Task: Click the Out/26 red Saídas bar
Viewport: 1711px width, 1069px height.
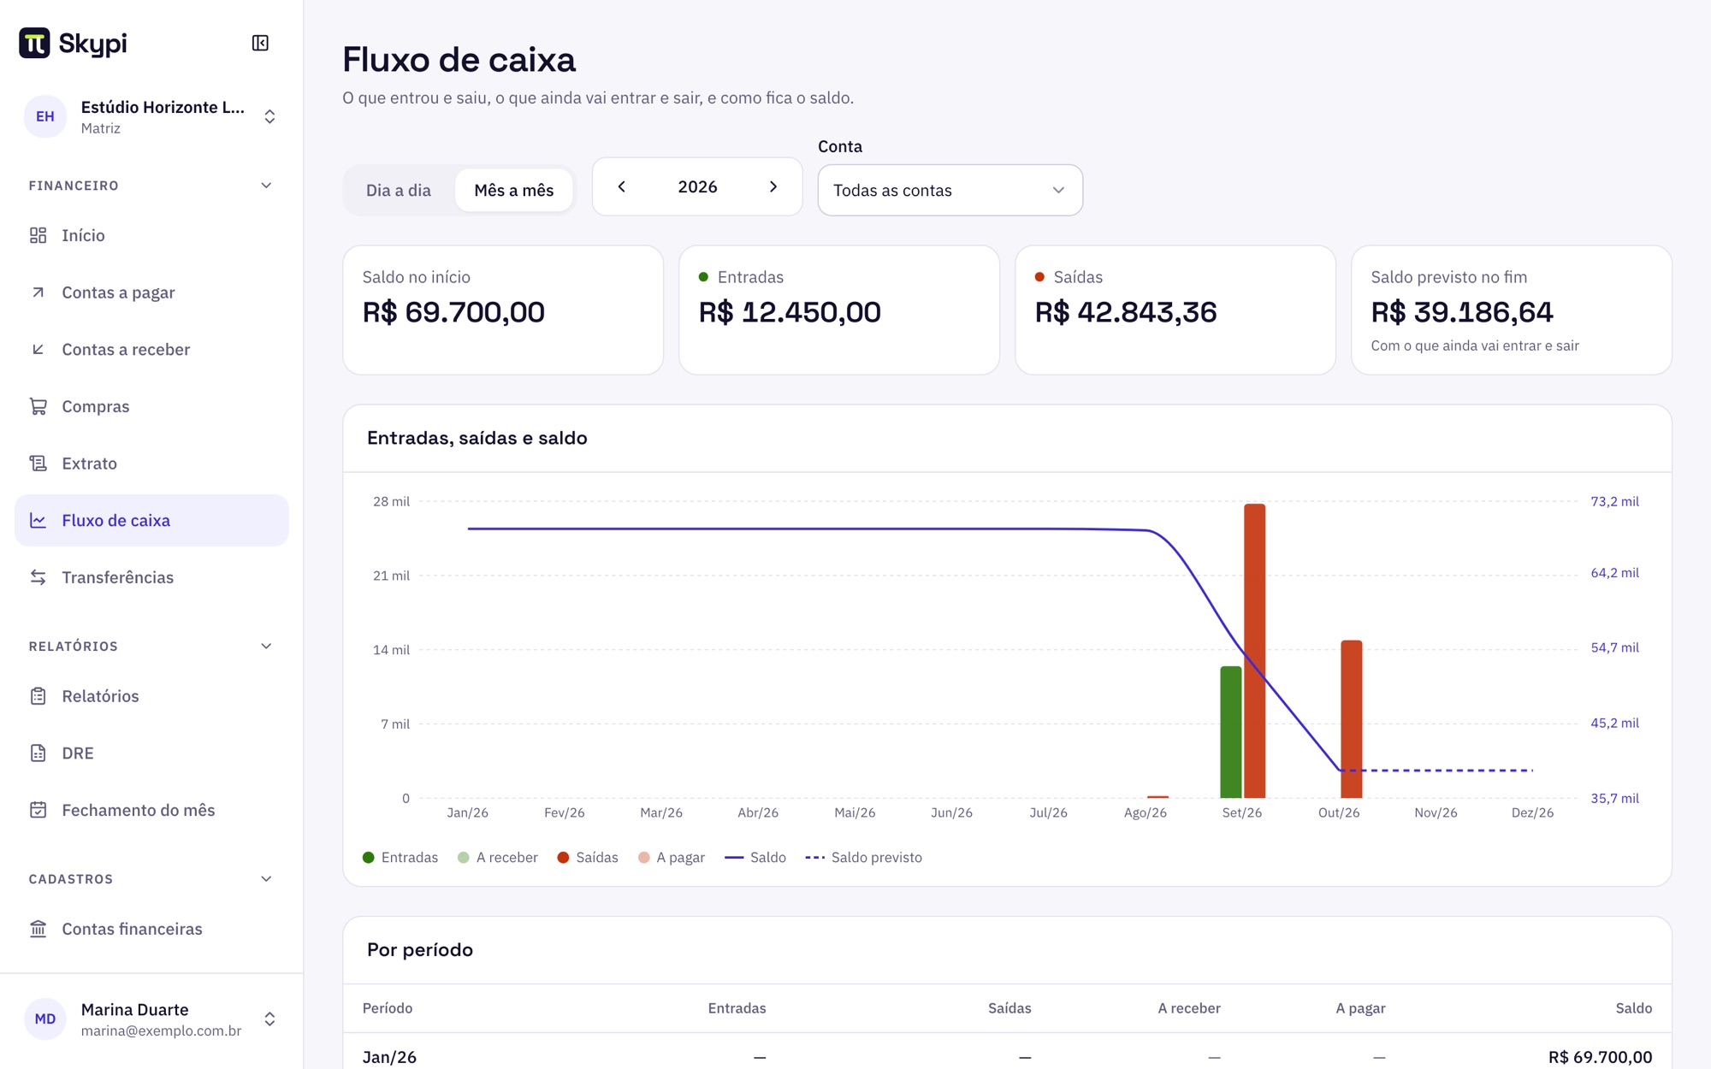Action: click(x=1352, y=718)
